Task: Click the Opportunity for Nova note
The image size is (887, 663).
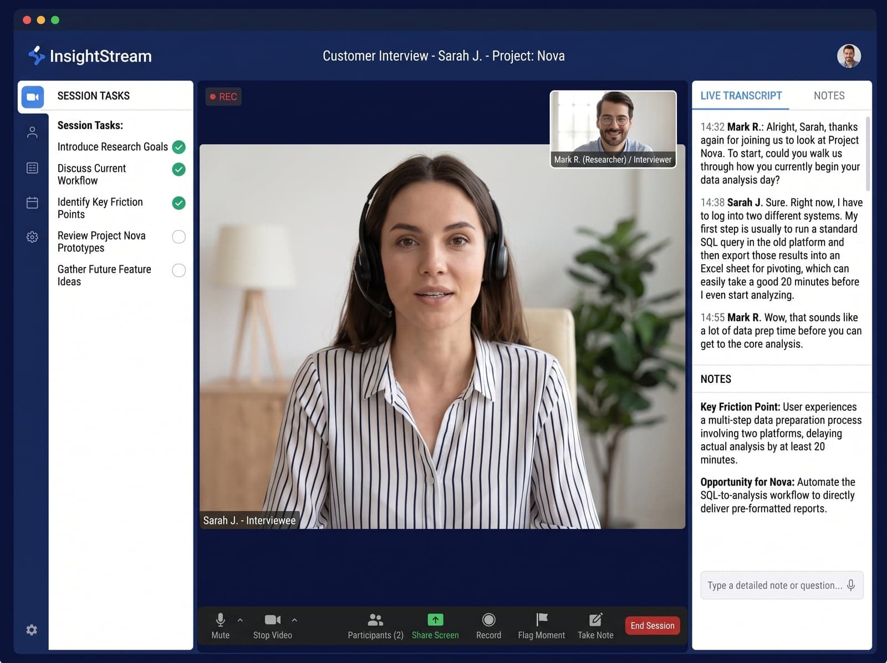Action: point(778,495)
